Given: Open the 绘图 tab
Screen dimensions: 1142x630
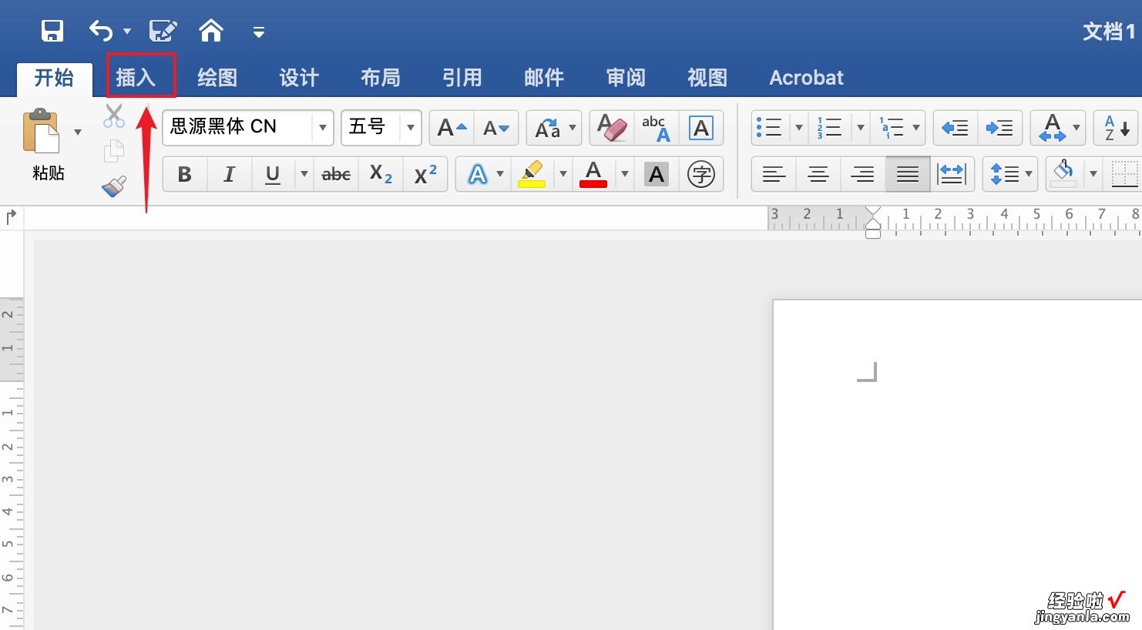Looking at the screenshot, I should [217, 78].
